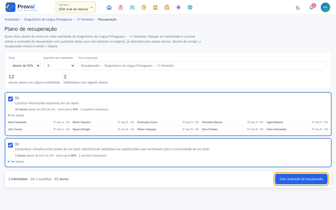Open the Corte dropdown showing abaixo de 50%
Image resolution: width=336 pixels, height=210 pixels.
[x=24, y=66]
